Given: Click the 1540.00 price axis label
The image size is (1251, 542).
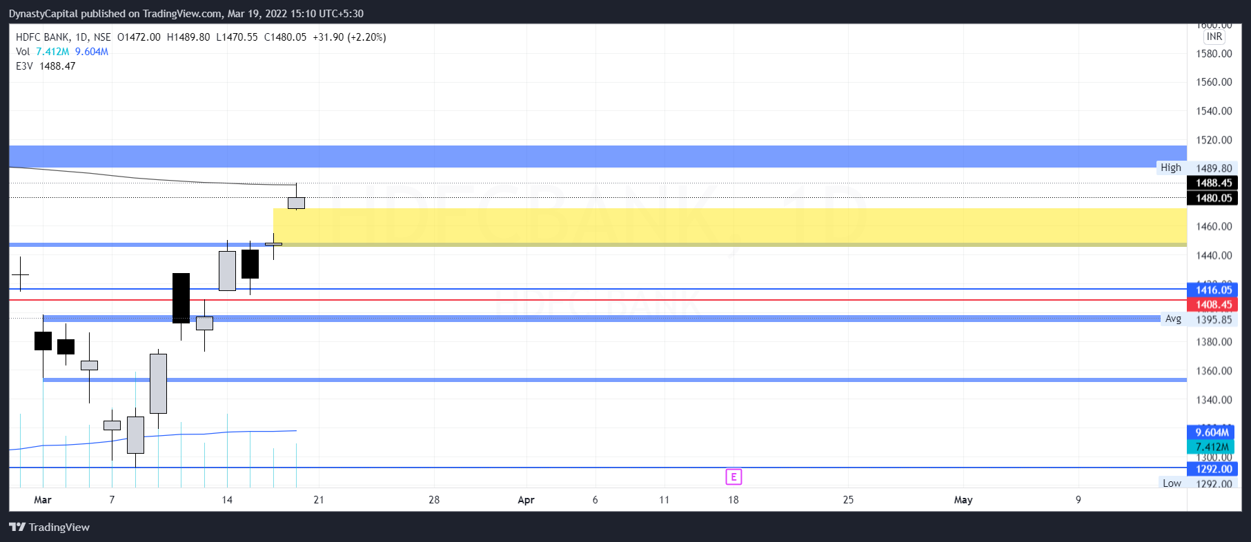Looking at the screenshot, I should (x=1214, y=111).
